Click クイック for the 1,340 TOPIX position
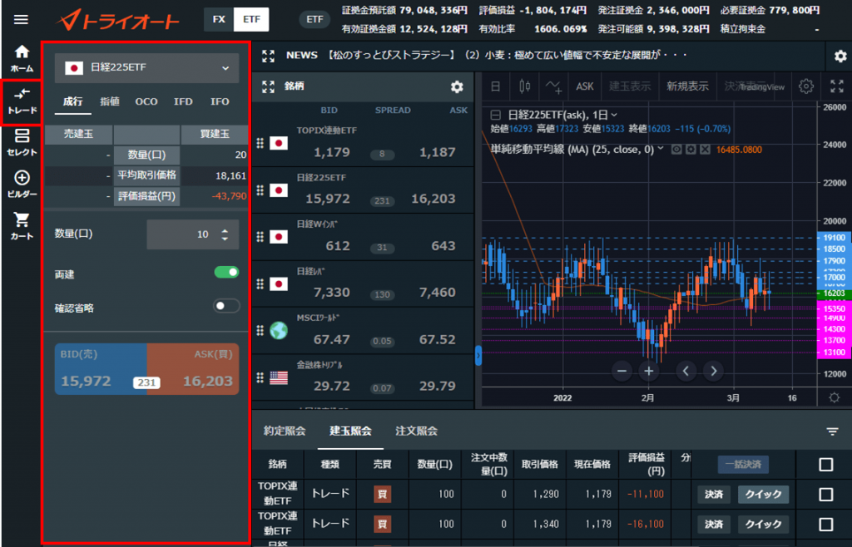 pos(764,525)
